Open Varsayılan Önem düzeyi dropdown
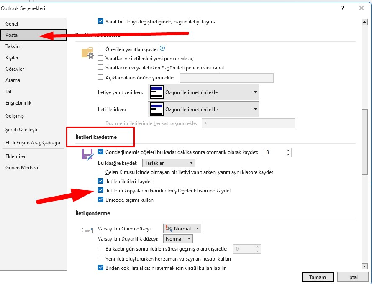The width and height of the screenshot is (372, 284). [x=182, y=228]
